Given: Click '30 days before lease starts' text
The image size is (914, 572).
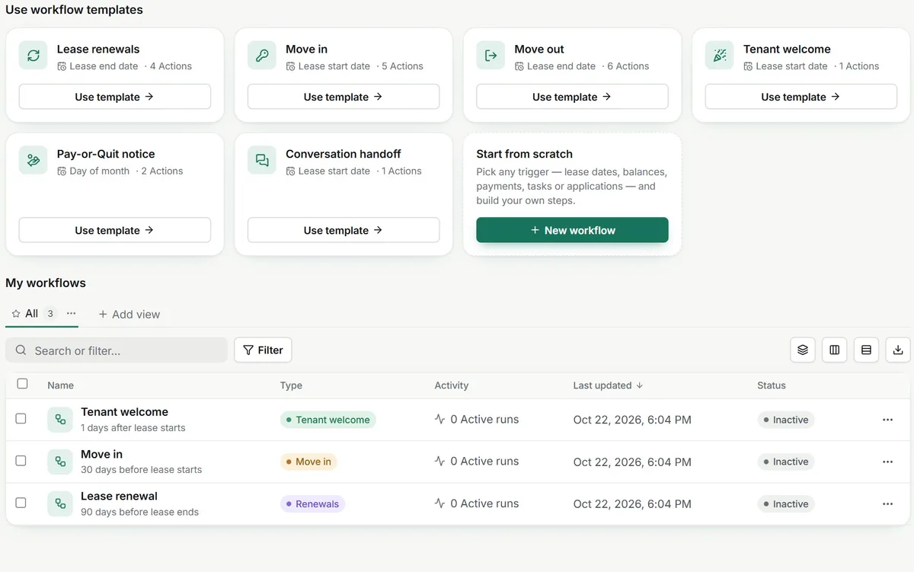Looking at the screenshot, I should point(141,470).
